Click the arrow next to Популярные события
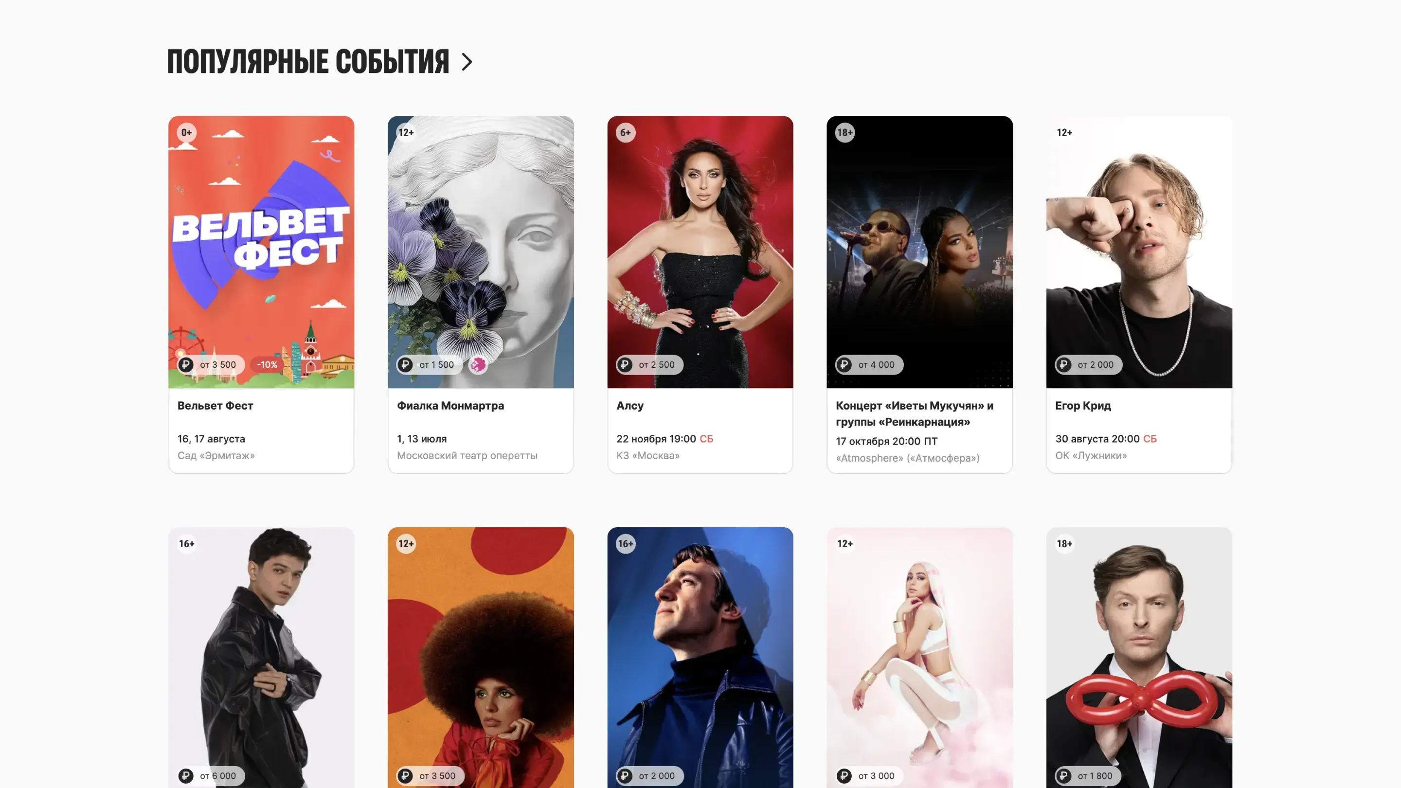Image resolution: width=1401 pixels, height=788 pixels. (x=467, y=62)
